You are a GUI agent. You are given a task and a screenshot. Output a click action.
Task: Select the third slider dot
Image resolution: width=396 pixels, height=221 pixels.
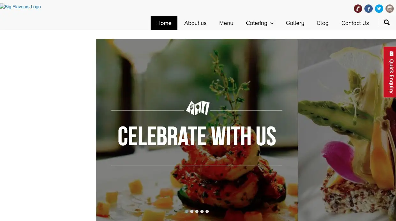pyautogui.click(x=197, y=211)
